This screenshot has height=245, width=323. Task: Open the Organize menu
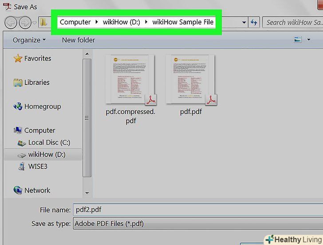pyautogui.click(x=29, y=40)
